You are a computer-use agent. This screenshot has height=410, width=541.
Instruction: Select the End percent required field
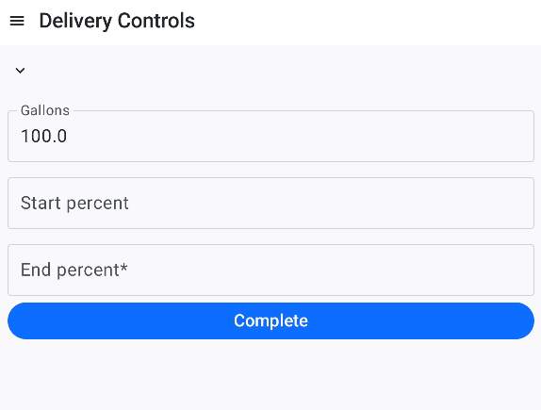pyautogui.click(x=270, y=270)
